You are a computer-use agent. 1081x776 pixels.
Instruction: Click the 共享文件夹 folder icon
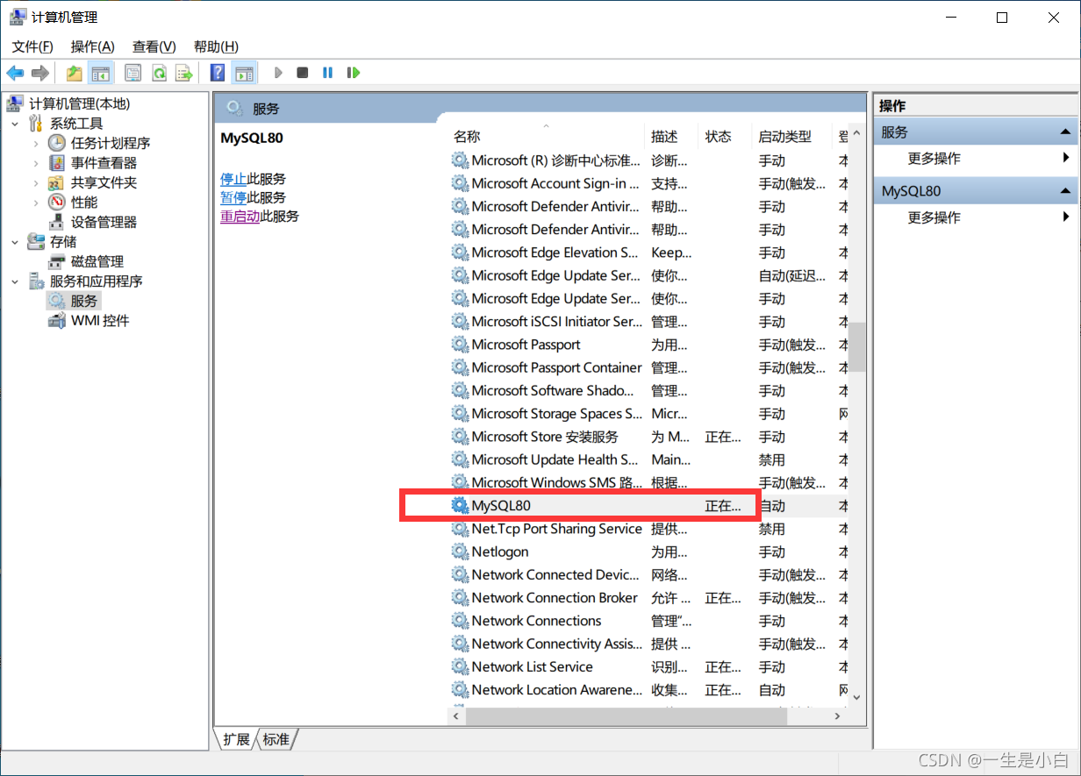point(57,183)
